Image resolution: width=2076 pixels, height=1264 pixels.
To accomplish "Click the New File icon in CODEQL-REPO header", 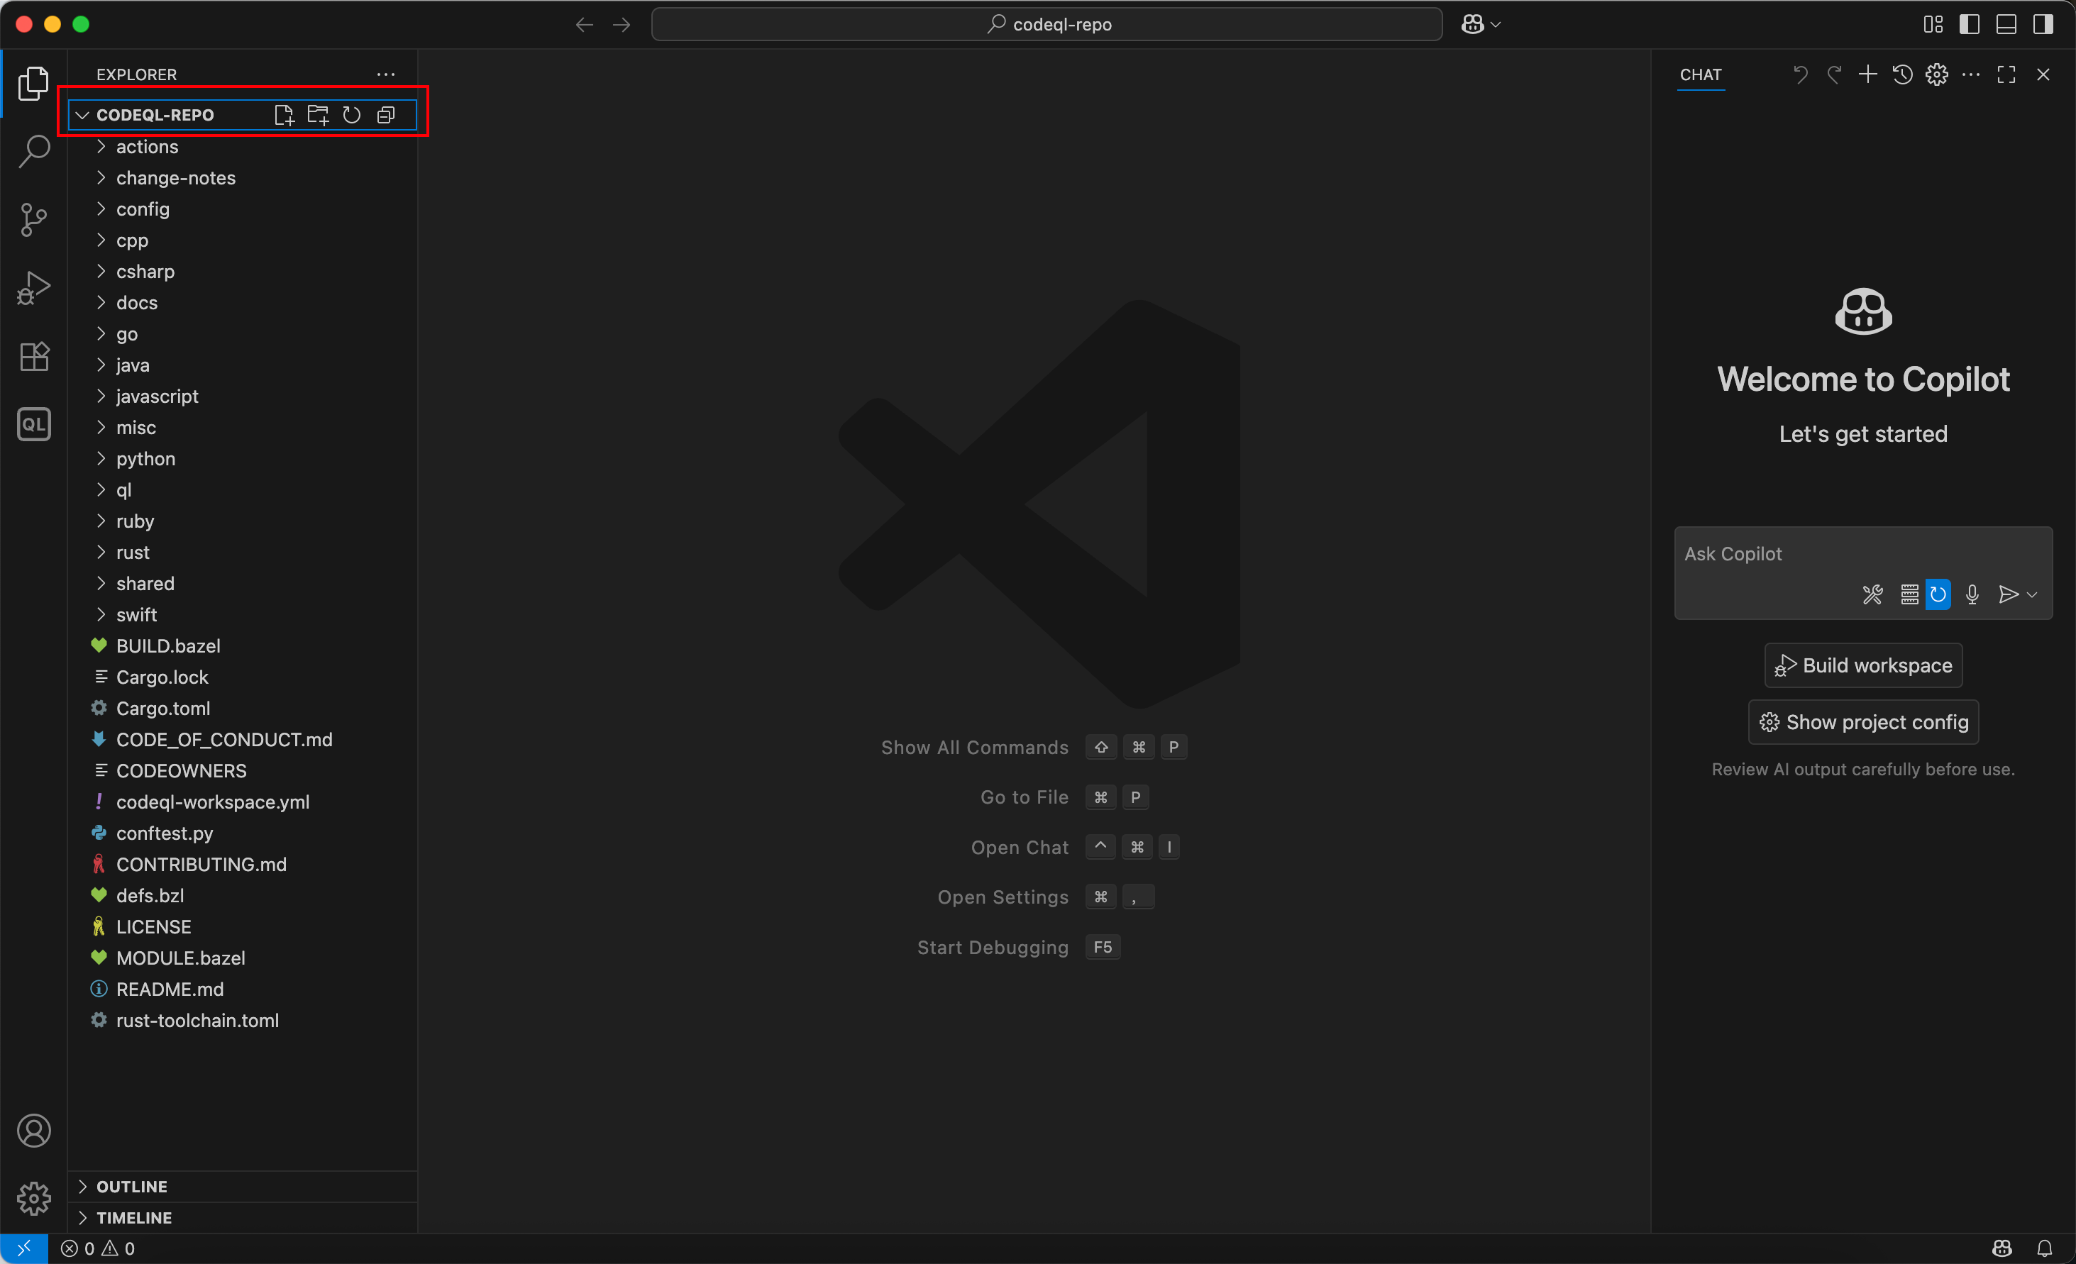I will (284, 116).
